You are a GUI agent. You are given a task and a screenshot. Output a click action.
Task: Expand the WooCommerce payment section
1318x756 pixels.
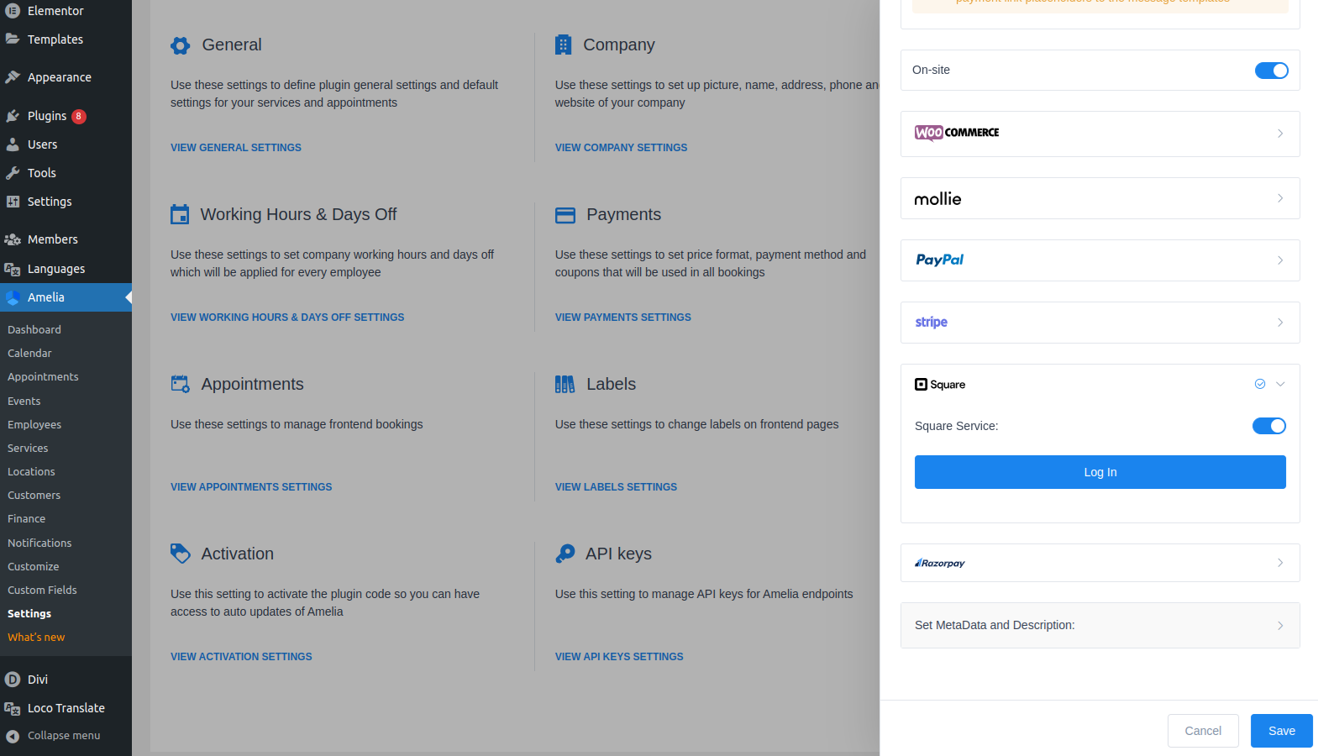click(x=1100, y=134)
